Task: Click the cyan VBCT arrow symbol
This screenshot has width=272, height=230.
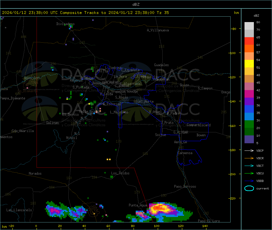Action: tap(249, 166)
